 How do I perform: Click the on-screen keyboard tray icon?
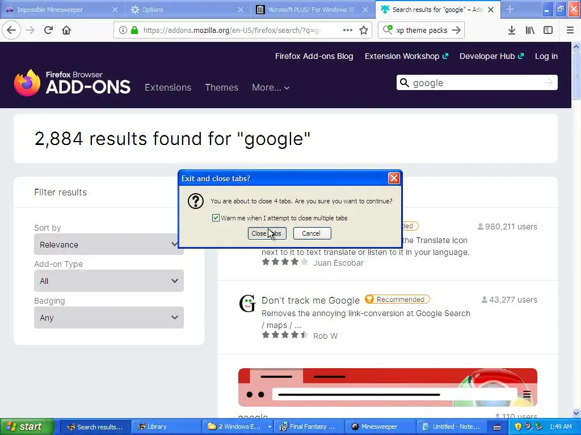(497, 427)
